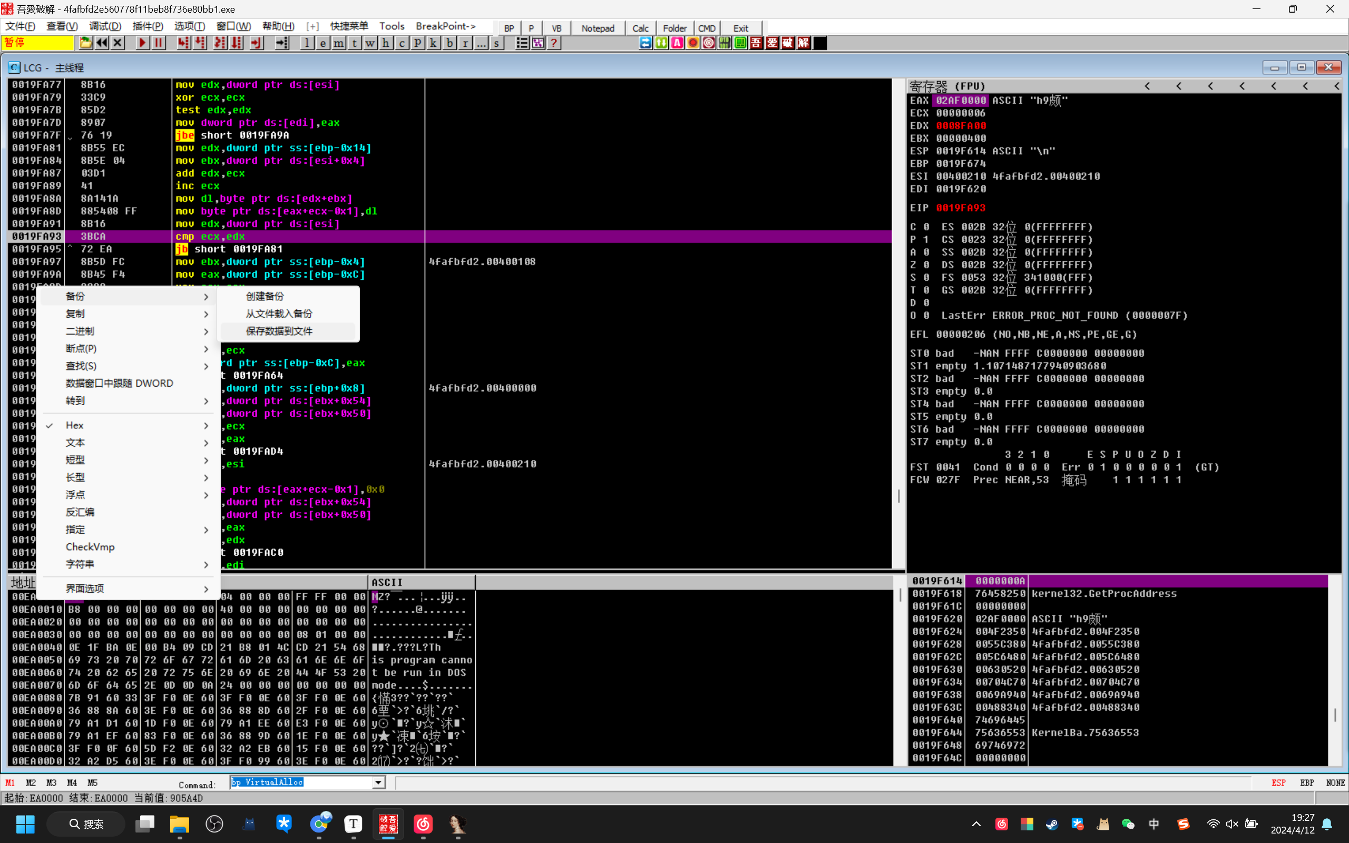Open Handles window with 'h' button

[386, 43]
